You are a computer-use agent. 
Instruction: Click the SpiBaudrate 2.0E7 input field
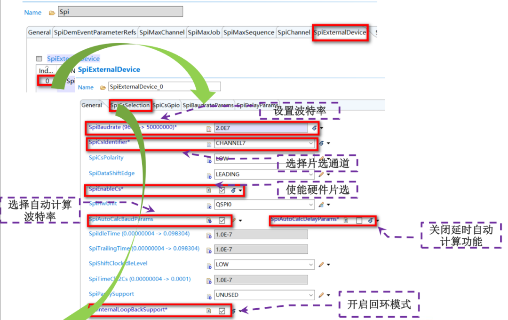(261, 128)
